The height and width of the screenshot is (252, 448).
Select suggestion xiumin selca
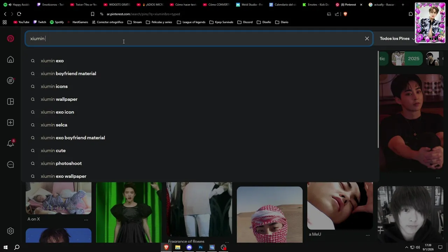(54, 125)
